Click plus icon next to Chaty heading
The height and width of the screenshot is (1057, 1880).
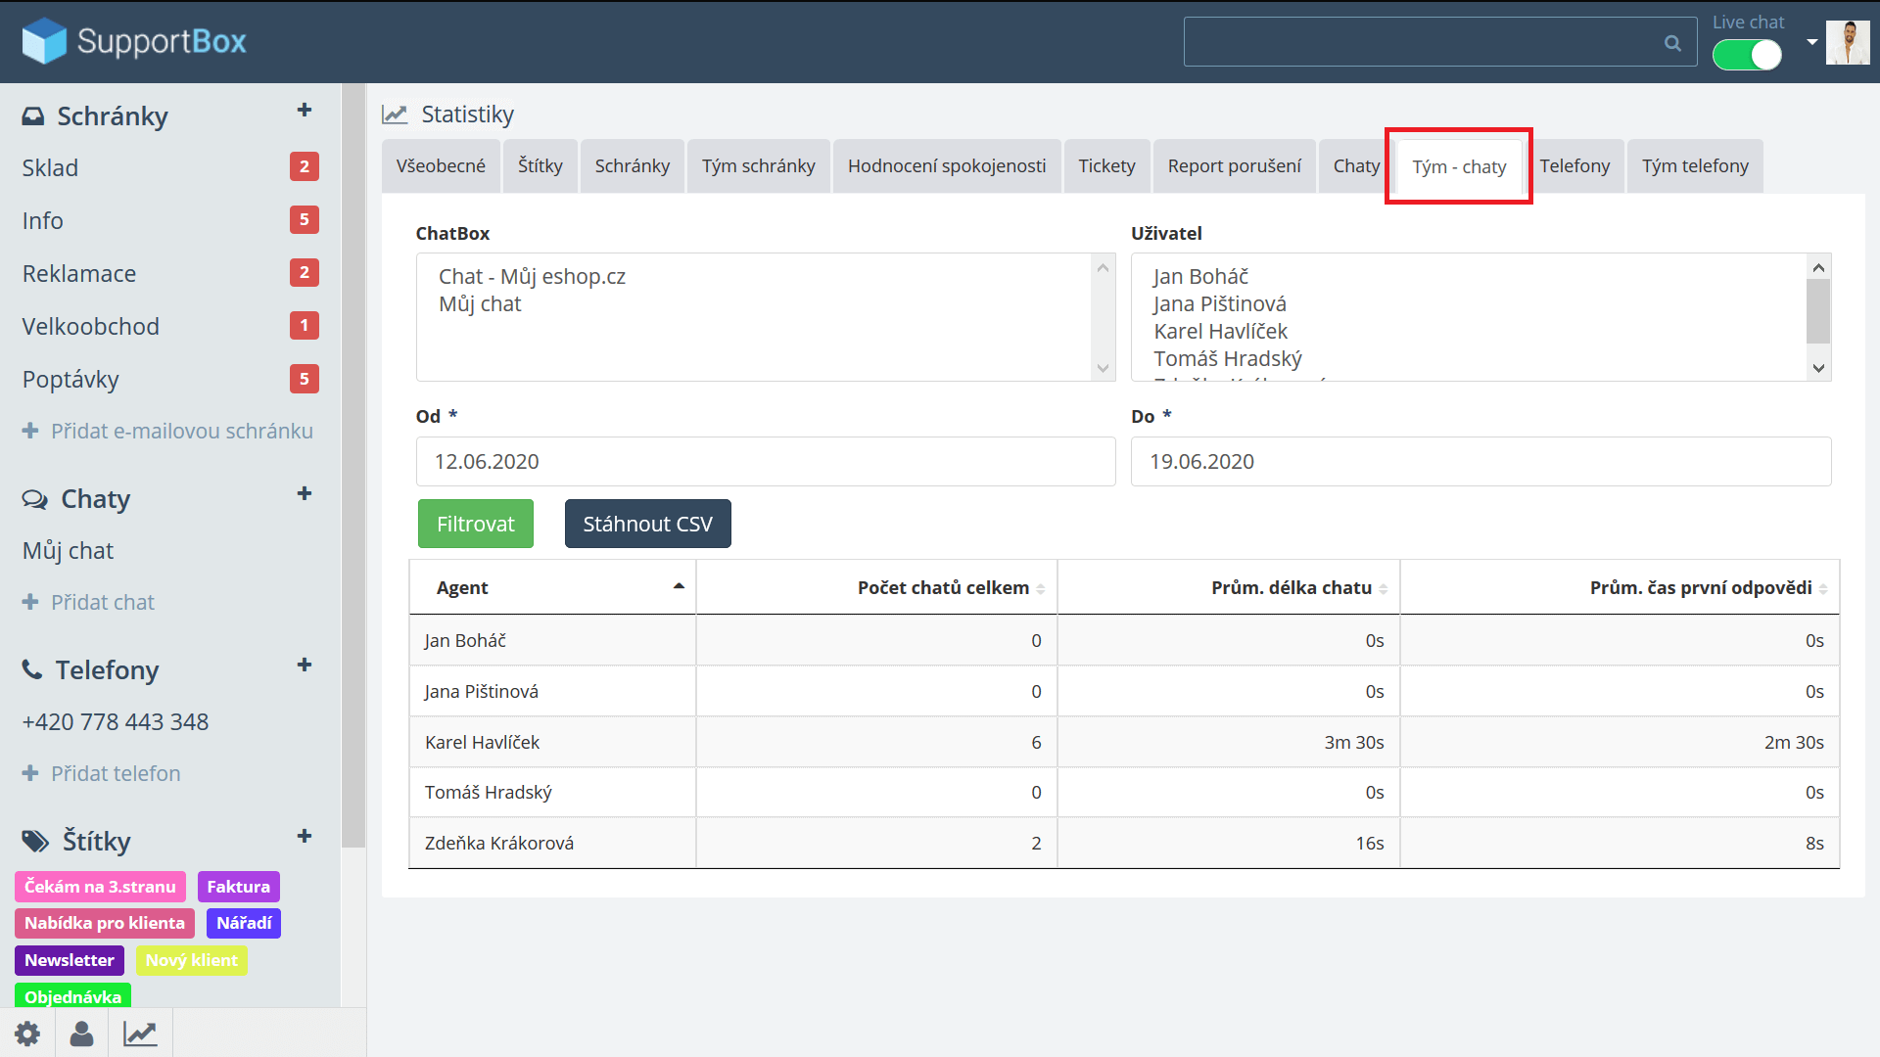coord(305,493)
